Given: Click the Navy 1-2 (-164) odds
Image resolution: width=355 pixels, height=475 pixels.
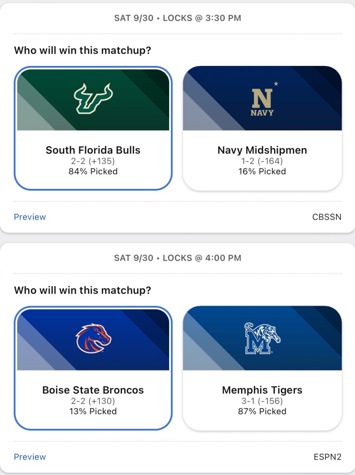Looking at the screenshot, I should (262, 161).
